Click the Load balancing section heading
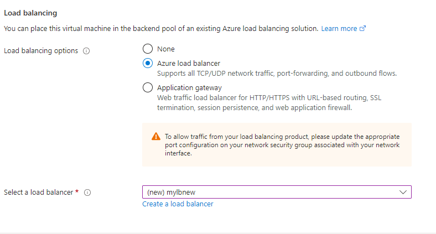 point(30,12)
